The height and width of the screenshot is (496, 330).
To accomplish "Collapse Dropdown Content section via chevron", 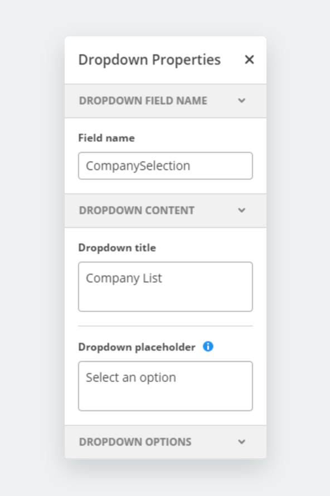I will 241,211.
